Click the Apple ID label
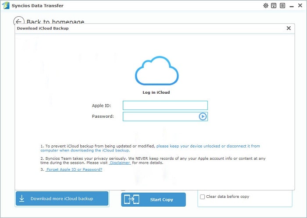 click(101, 105)
